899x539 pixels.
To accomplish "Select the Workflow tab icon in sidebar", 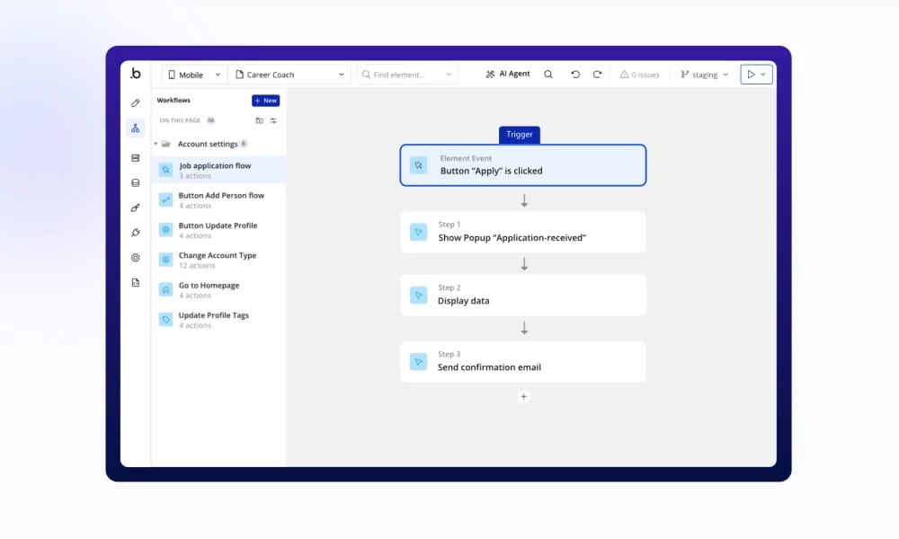I will 136,128.
